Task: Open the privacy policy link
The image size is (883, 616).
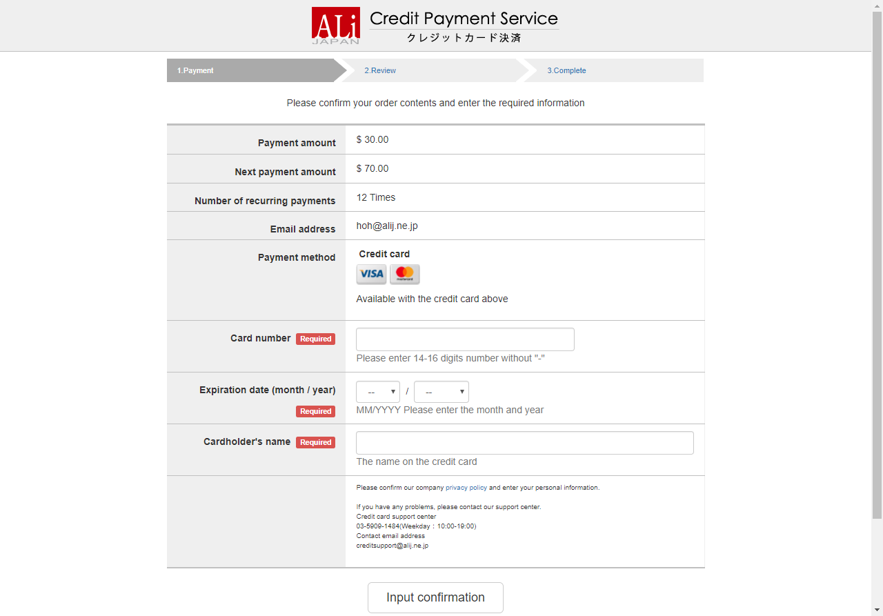Action: 466,488
